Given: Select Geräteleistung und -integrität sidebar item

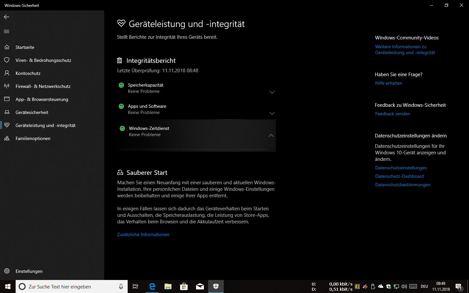Looking at the screenshot, I should pyautogui.click(x=52, y=125).
